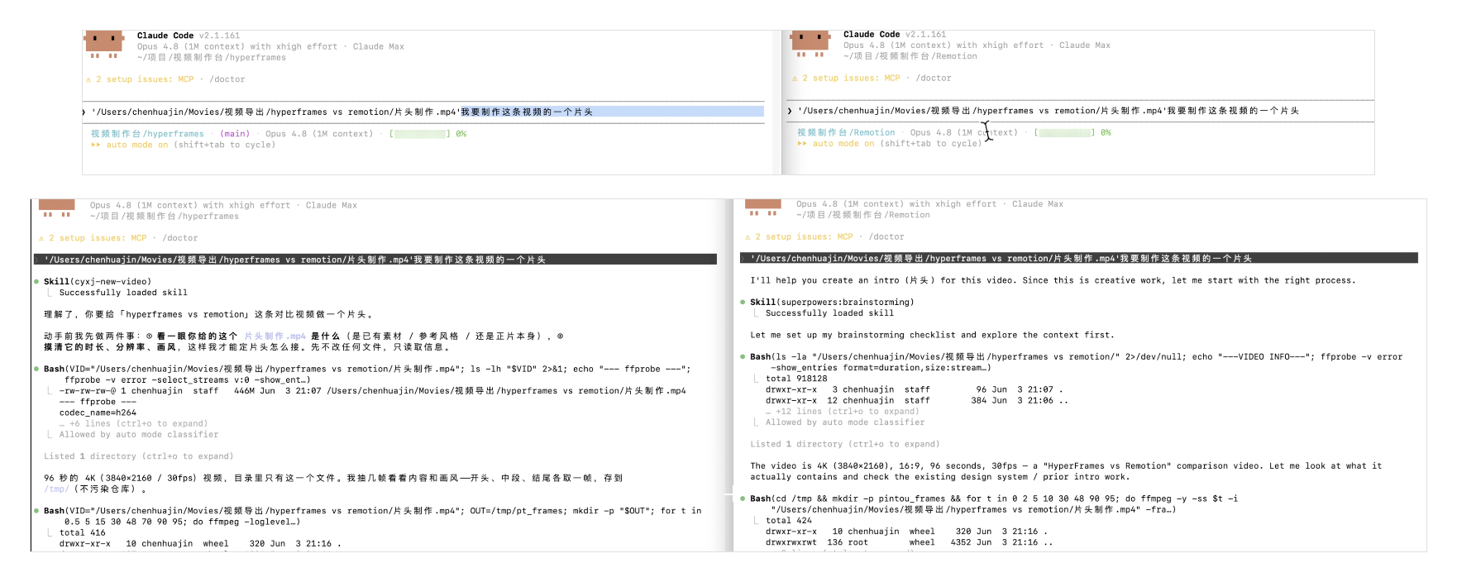Image resolution: width=1457 pixels, height=582 pixels.
Task: Open the /tmp/ link in the hyperframes transcript
Action: (x=57, y=489)
